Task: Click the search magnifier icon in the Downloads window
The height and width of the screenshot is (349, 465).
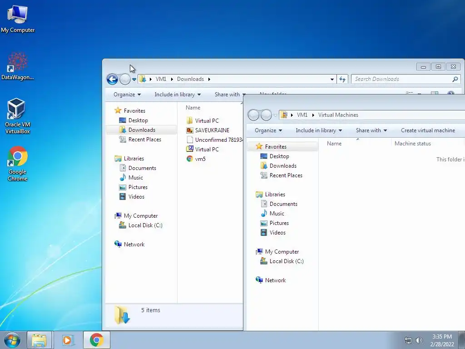Action: 455,79
